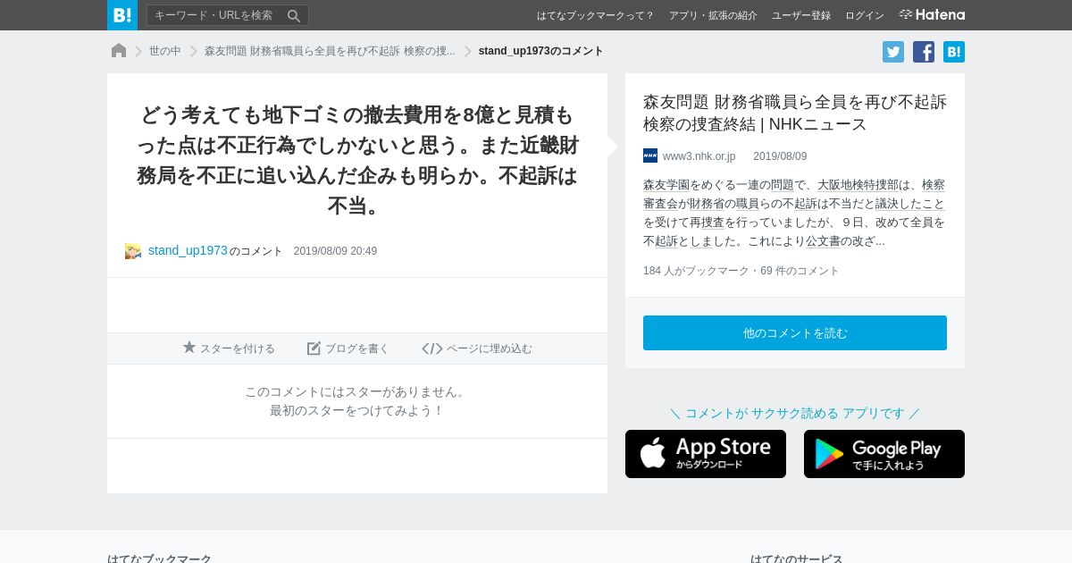Image resolution: width=1072 pixels, height=563 pixels.
Task: Click 他のコメントを読む button
Action: tap(795, 332)
